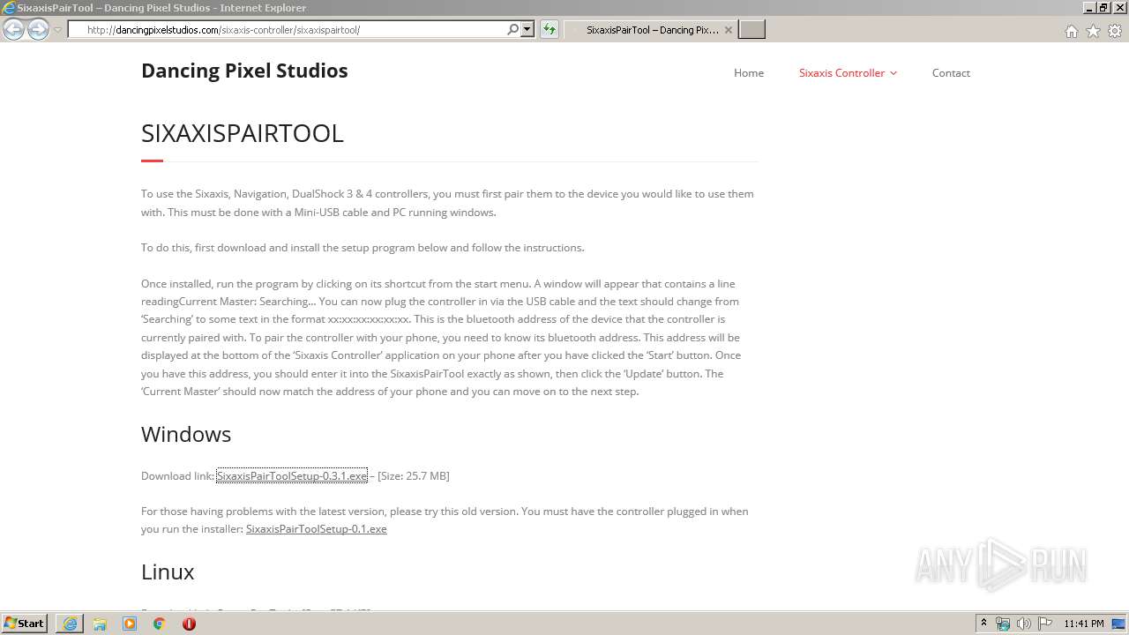Open the browser Home icon
Image resolution: width=1129 pixels, height=635 pixels.
coord(1071,32)
